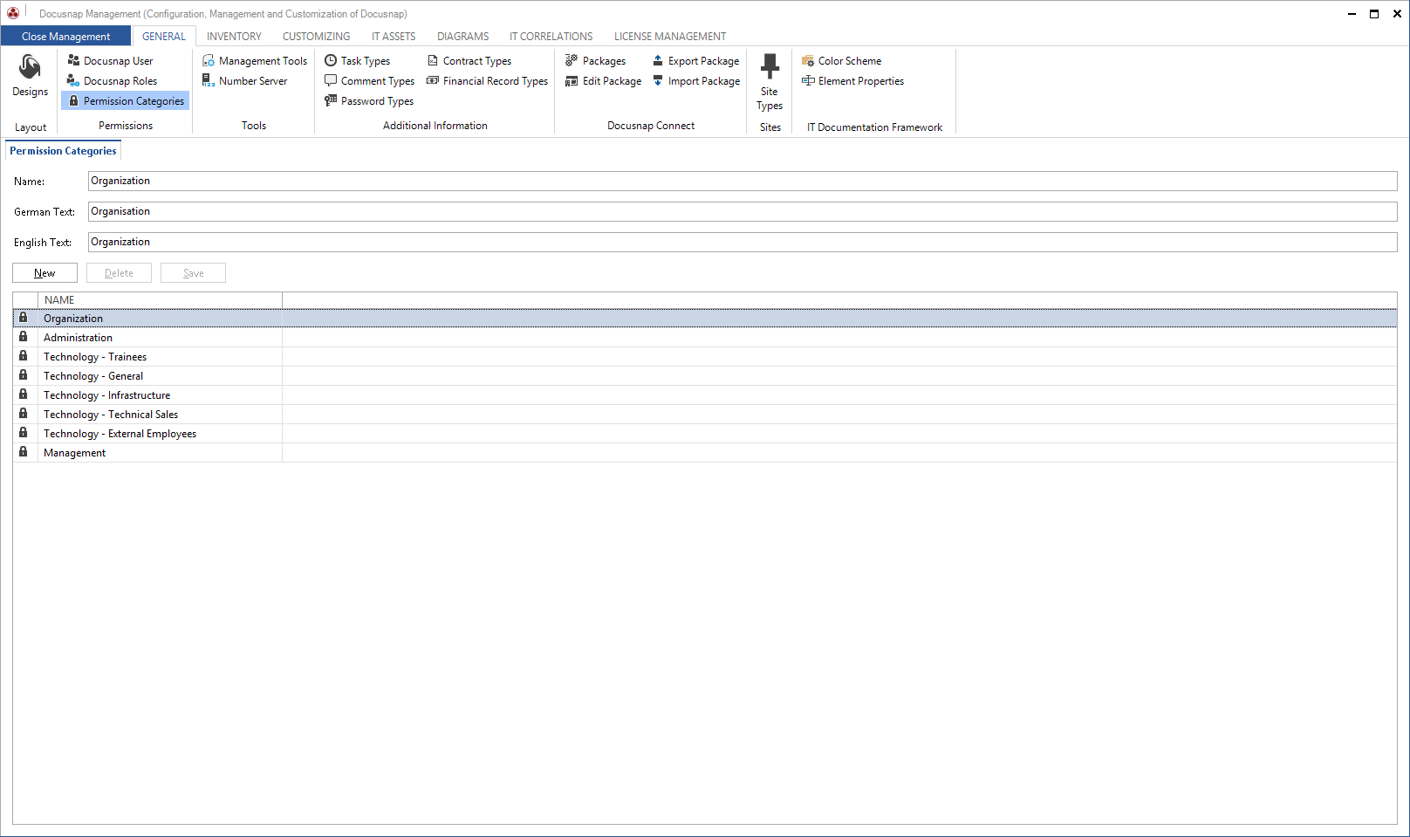
Task: Click lock icon of Organization row
Action: 24,318
